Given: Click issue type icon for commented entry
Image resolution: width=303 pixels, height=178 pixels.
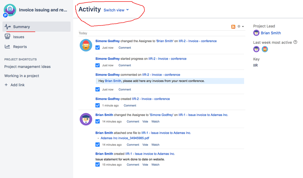Looking at the screenshot, I should point(98,89).
